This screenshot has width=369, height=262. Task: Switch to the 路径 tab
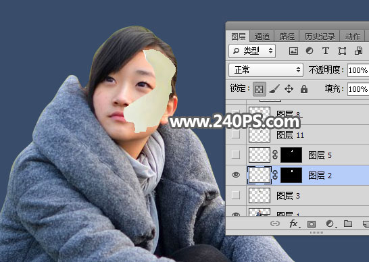287,36
